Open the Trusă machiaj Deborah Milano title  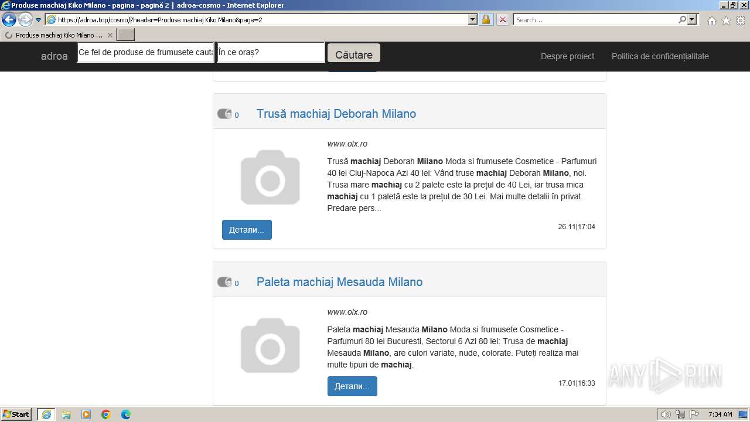[336, 114]
